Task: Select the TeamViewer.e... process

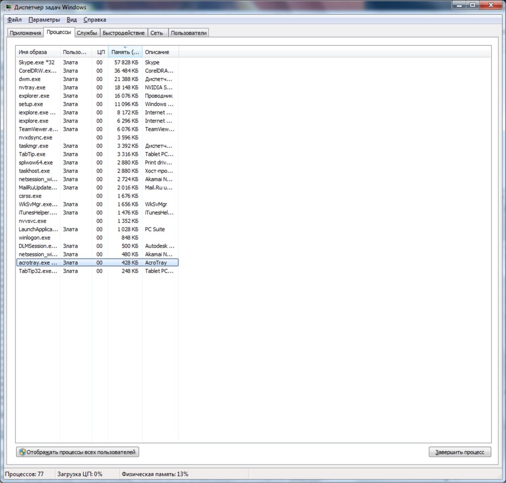Action: pos(97,129)
